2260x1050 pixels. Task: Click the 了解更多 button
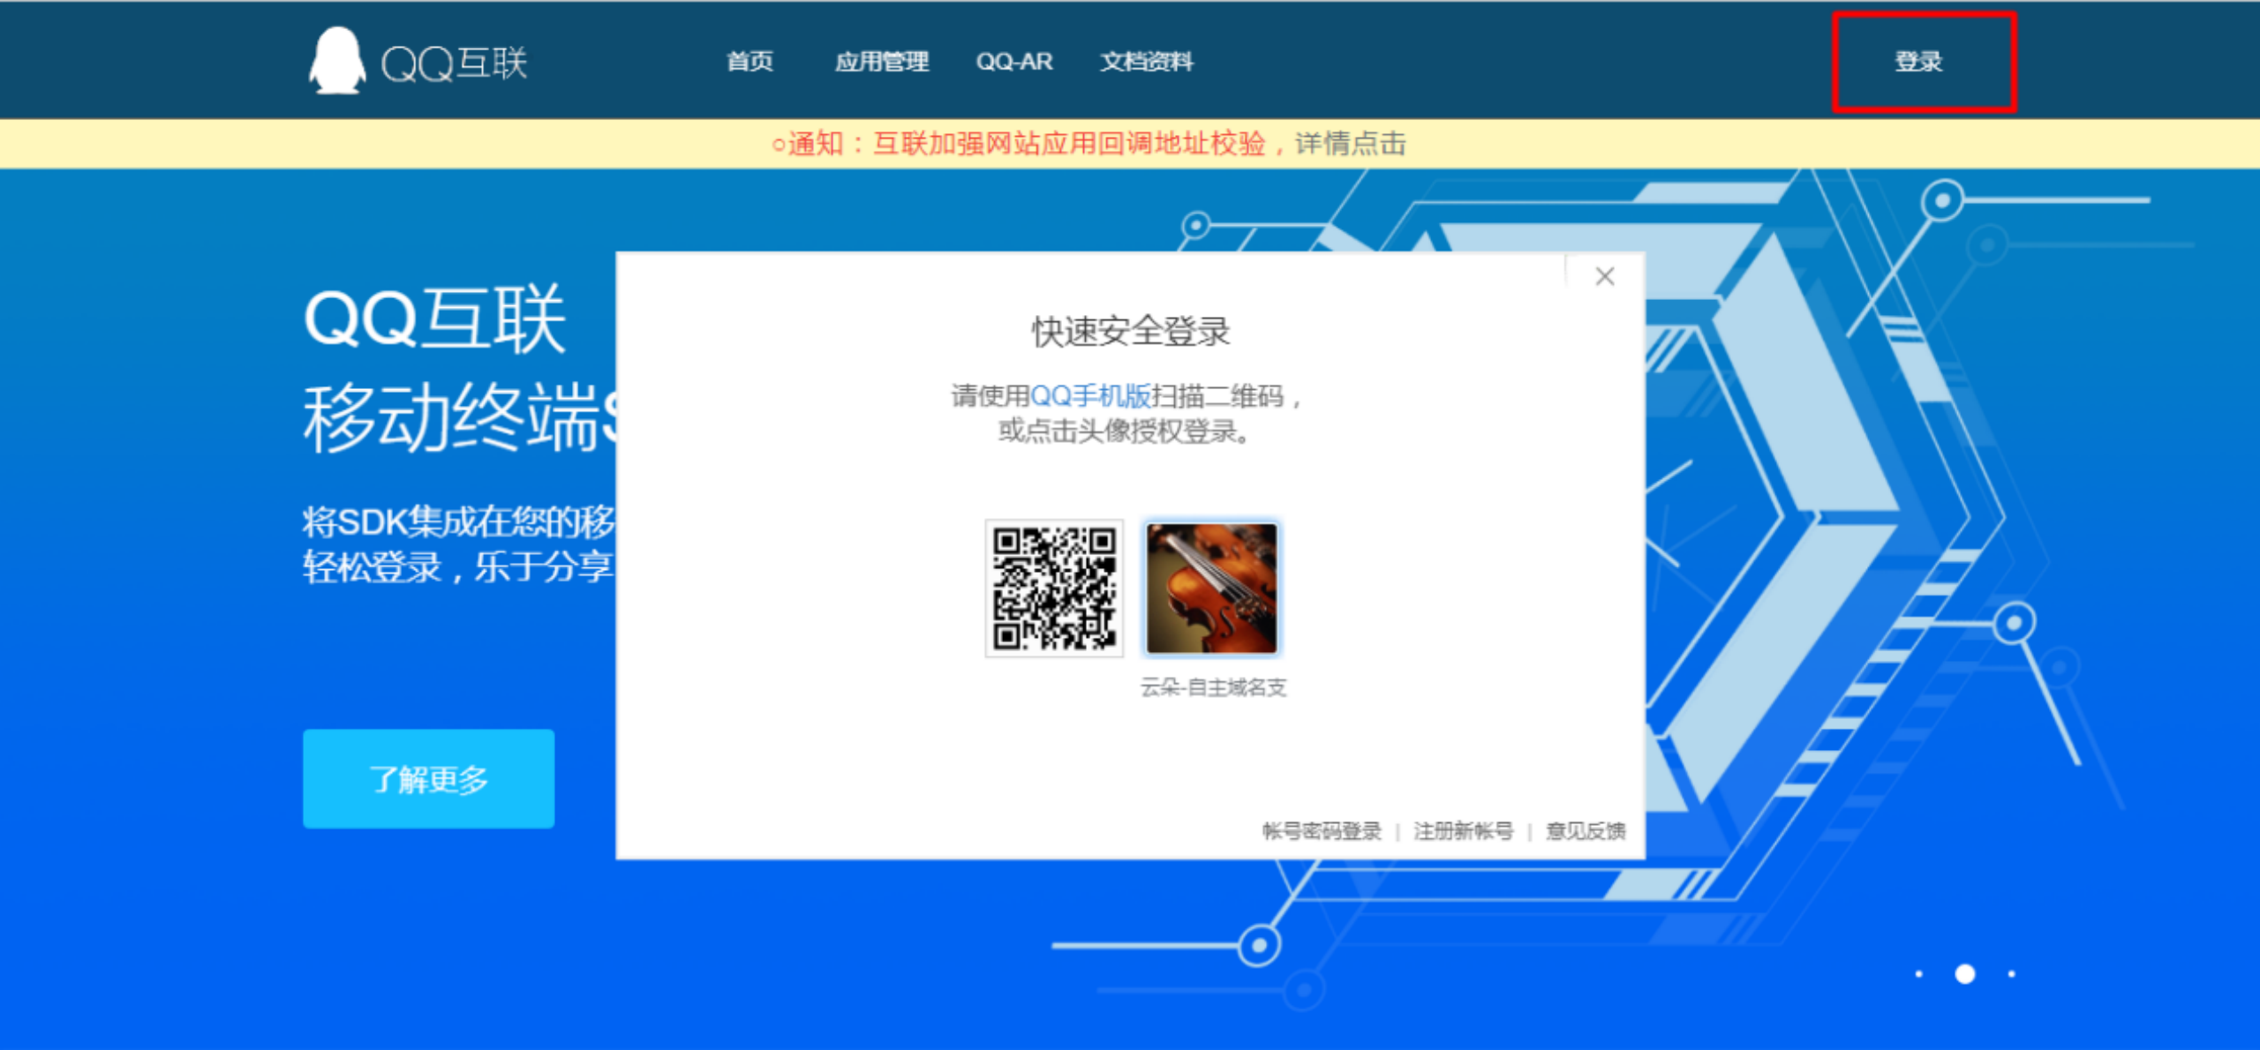click(x=428, y=778)
